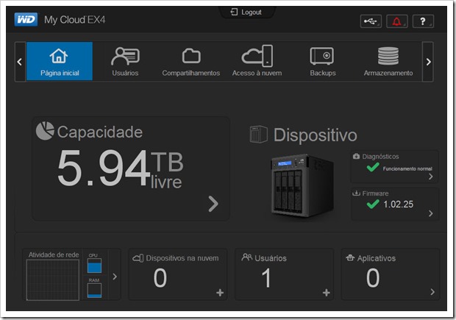This screenshot has height=320, width=456.
Task: Click Funcionamento normal status text
Action: click(x=407, y=168)
